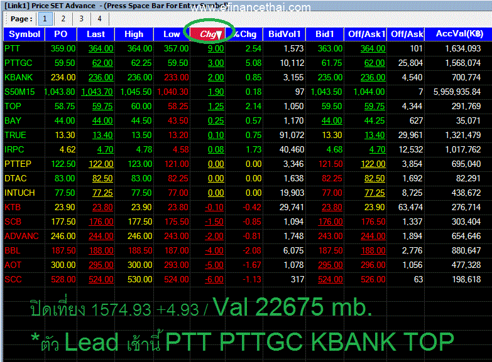The image size is (492, 362).
Task: Click BBL change value -4.00
Action: pos(214,250)
